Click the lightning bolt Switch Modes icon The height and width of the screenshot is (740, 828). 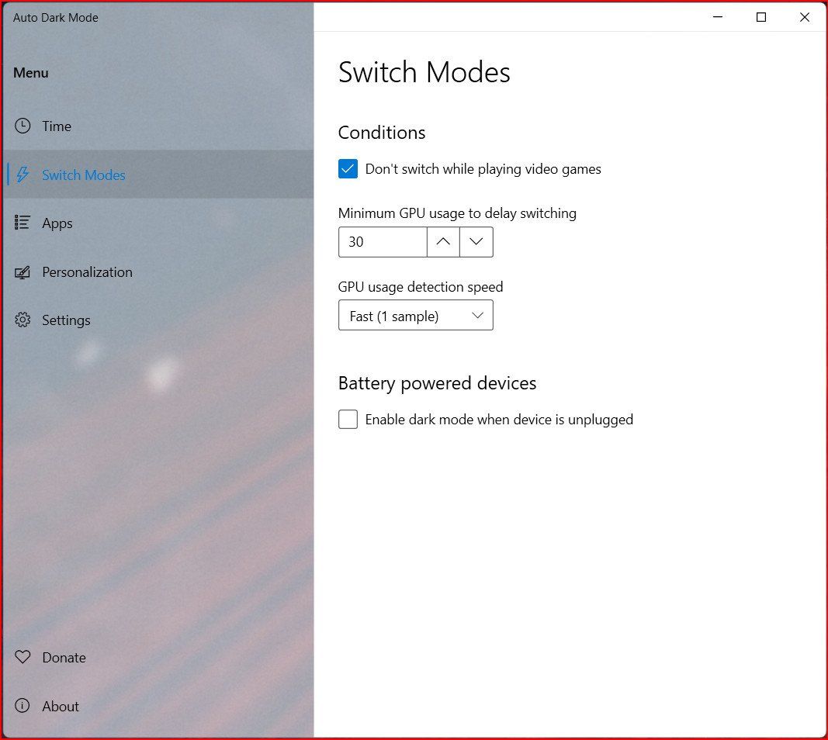coord(23,175)
